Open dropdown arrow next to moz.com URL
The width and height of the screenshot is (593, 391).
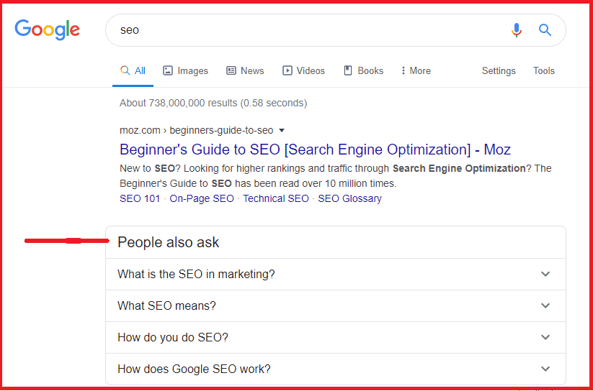tap(282, 131)
